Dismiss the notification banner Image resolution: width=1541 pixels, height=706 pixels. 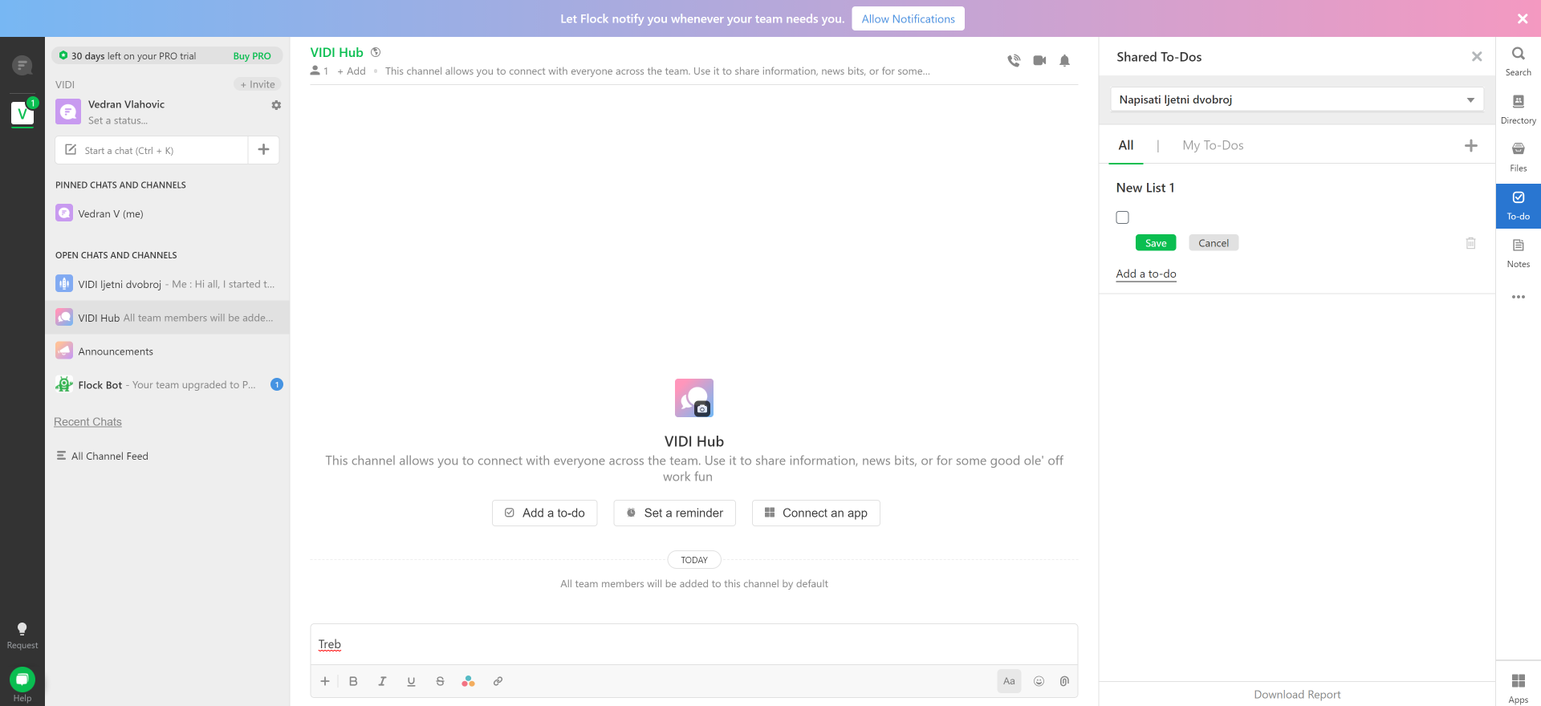coord(1522,18)
